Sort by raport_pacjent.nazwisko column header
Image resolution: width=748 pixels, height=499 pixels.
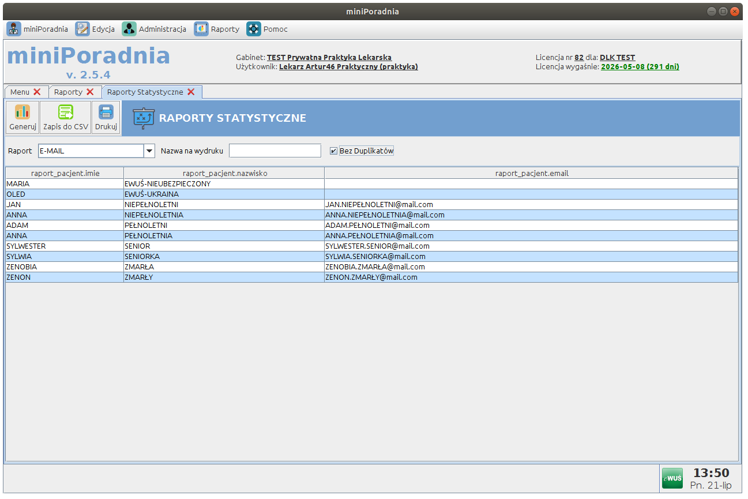[x=224, y=173]
